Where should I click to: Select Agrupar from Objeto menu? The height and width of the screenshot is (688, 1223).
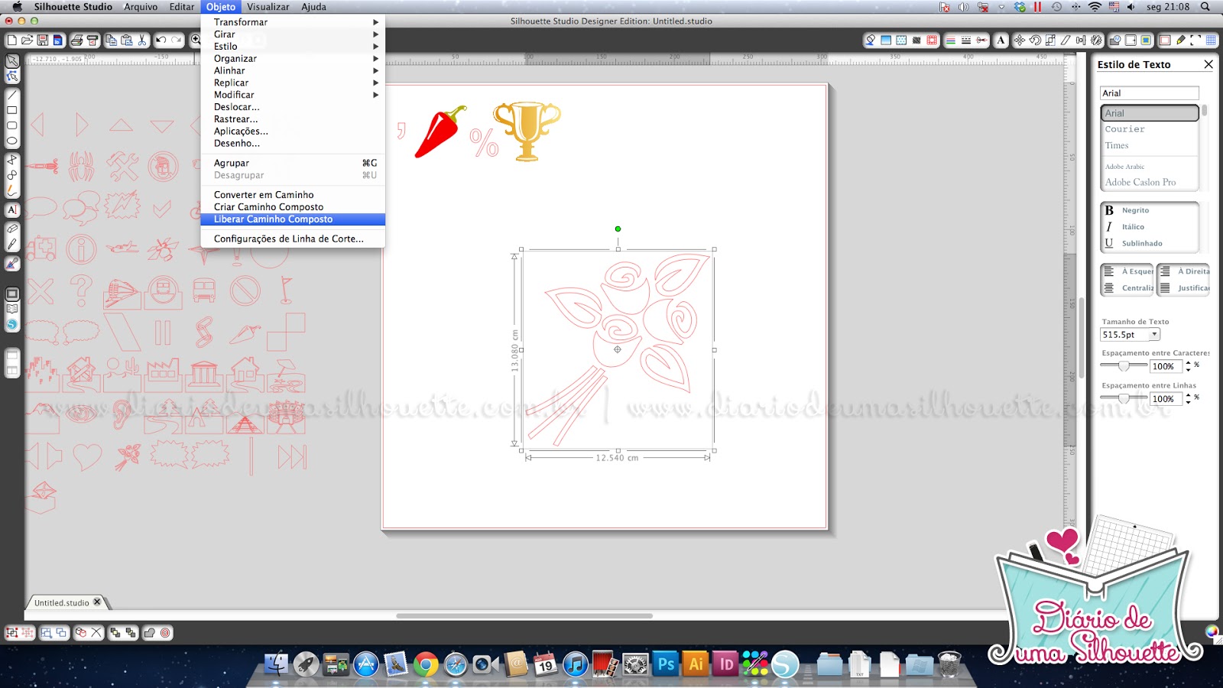click(293, 163)
